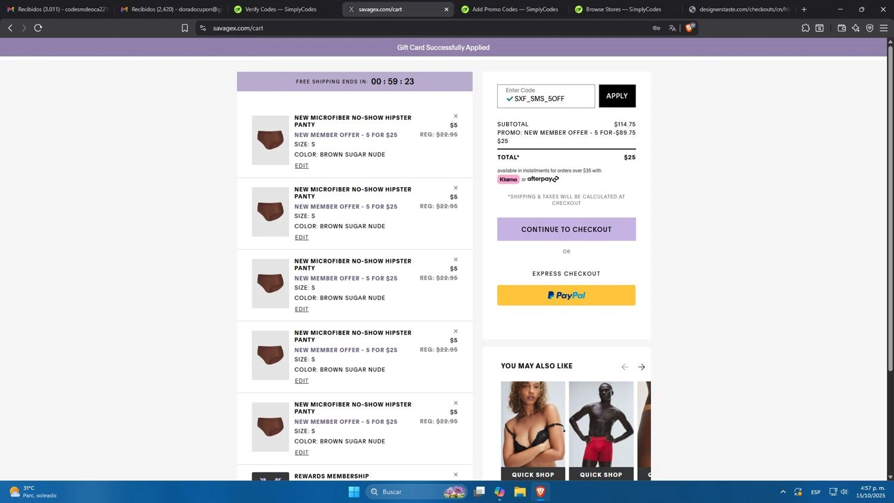Image resolution: width=894 pixels, height=503 pixels.
Task: Open the clock showing 4:57 p. m.
Action: [870, 492]
